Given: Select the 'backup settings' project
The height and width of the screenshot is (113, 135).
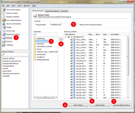Looking at the screenshot, I should (9, 59).
